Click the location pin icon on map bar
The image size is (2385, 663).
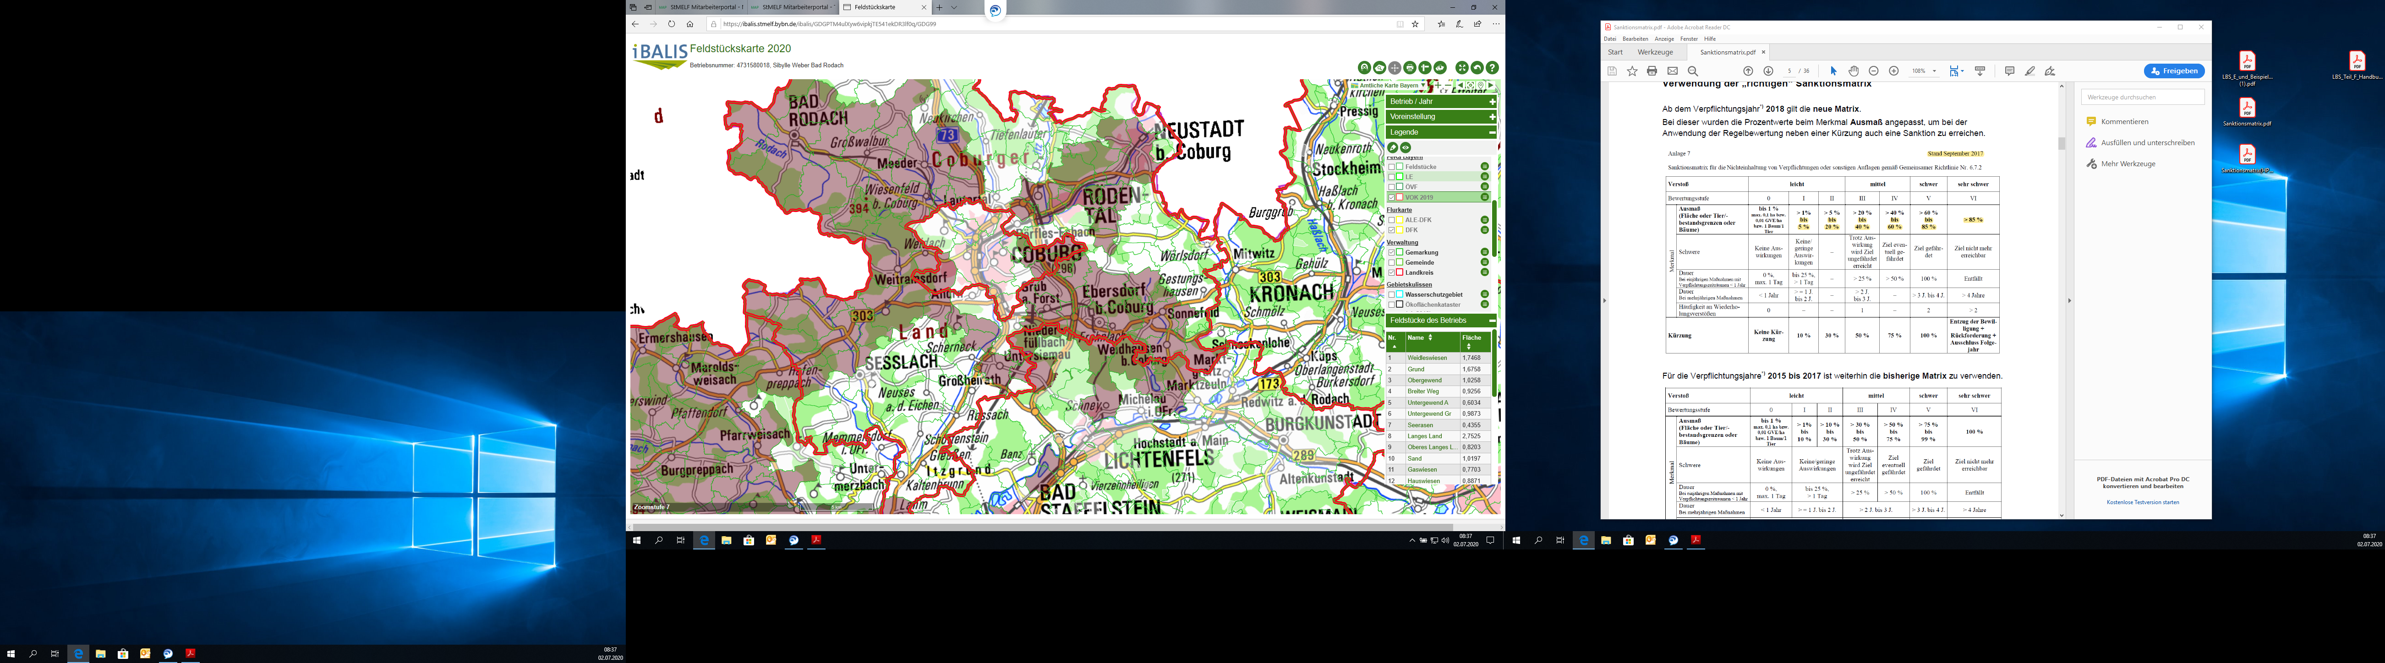1481,85
